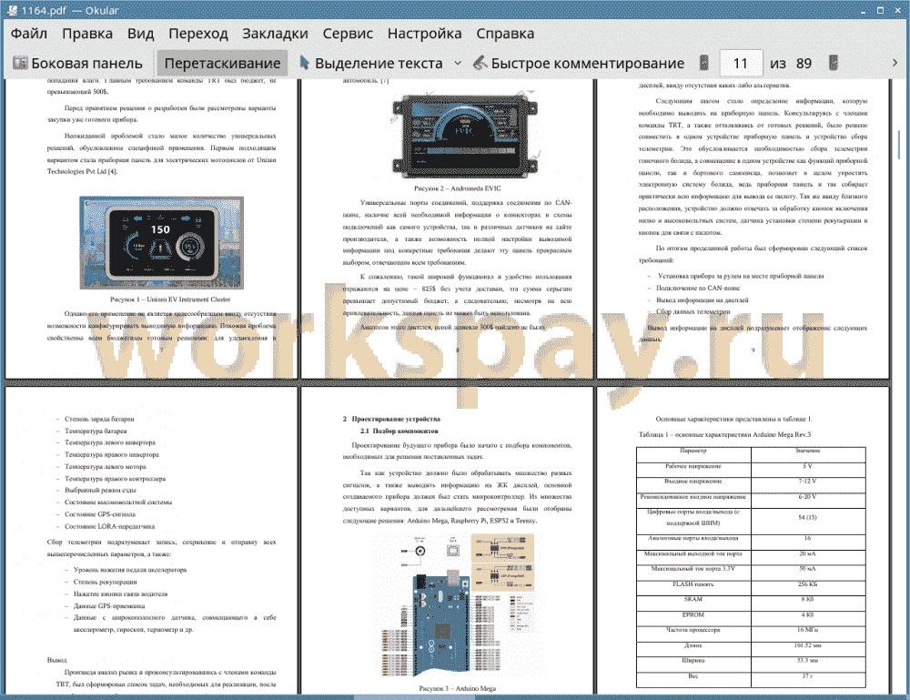Click the Arduino Mega board diagram
The image size is (910, 700).
(457, 606)
